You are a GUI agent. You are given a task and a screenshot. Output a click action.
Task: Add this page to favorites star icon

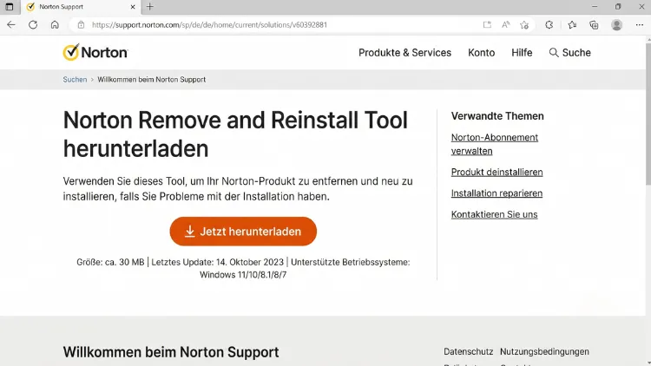pyautogui.click(x=524, y=25)
